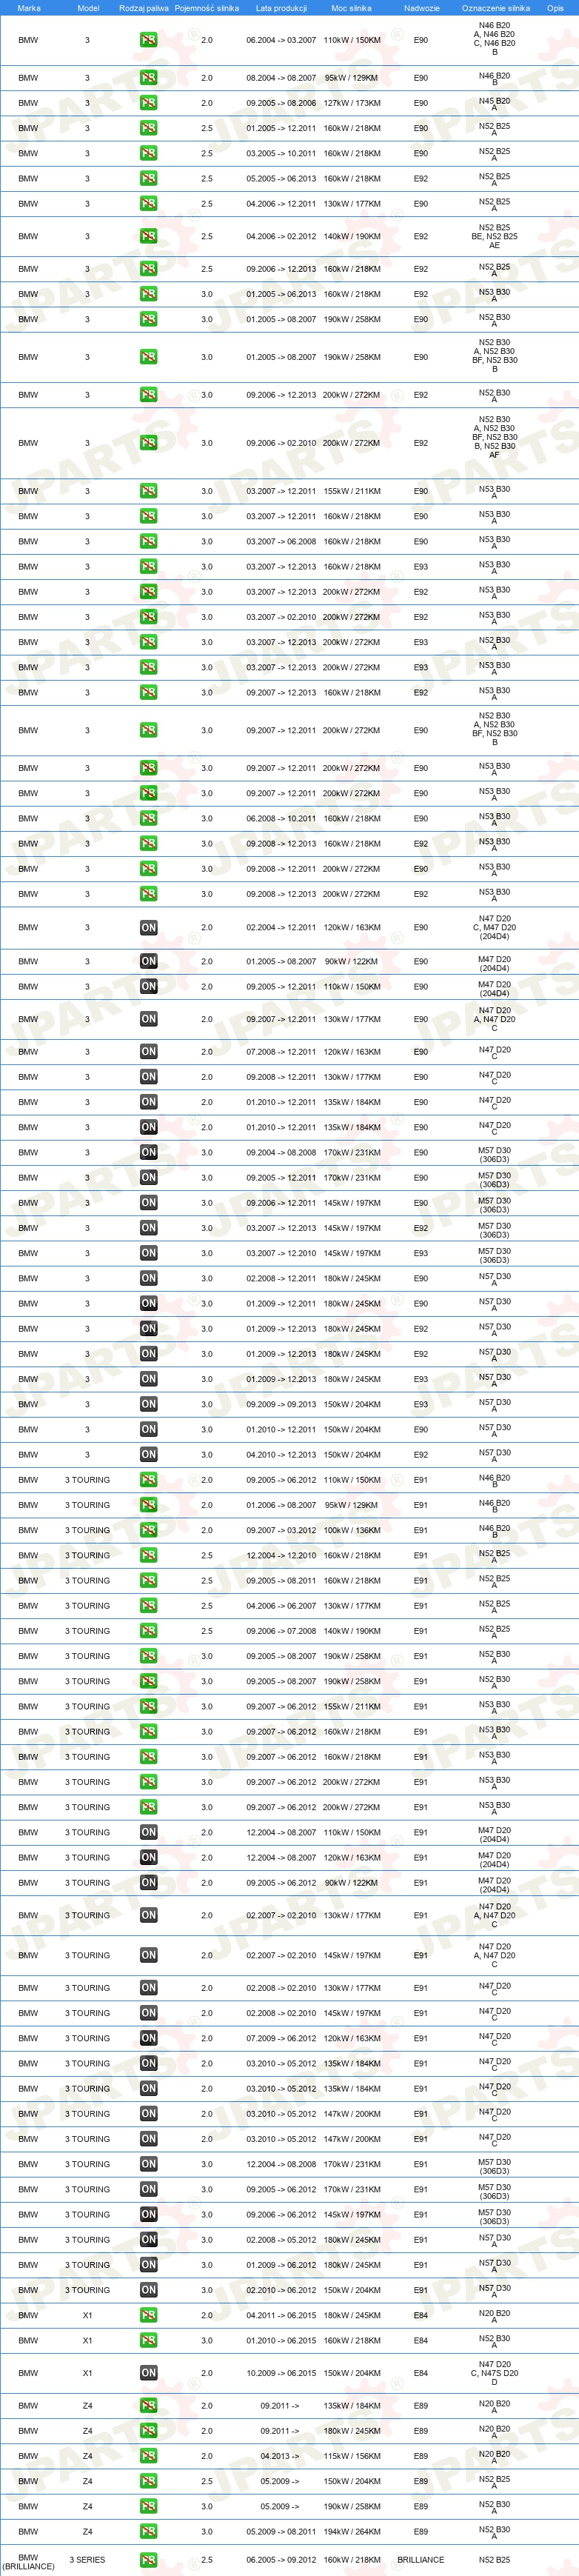Screen dimensions: 579x2576
Task: Click petrol icon in first row dated 06.2004 -> 03.2007
Action: (148, 40)
